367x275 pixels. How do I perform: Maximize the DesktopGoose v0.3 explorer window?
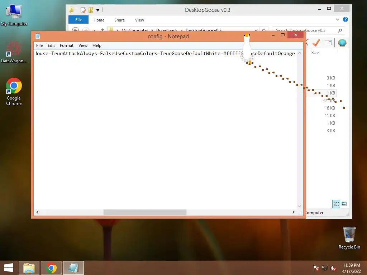pyautogui.click(x=329, y=9)
